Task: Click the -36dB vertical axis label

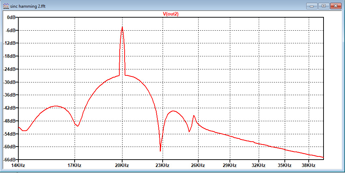Action: (x=10, y=95)
